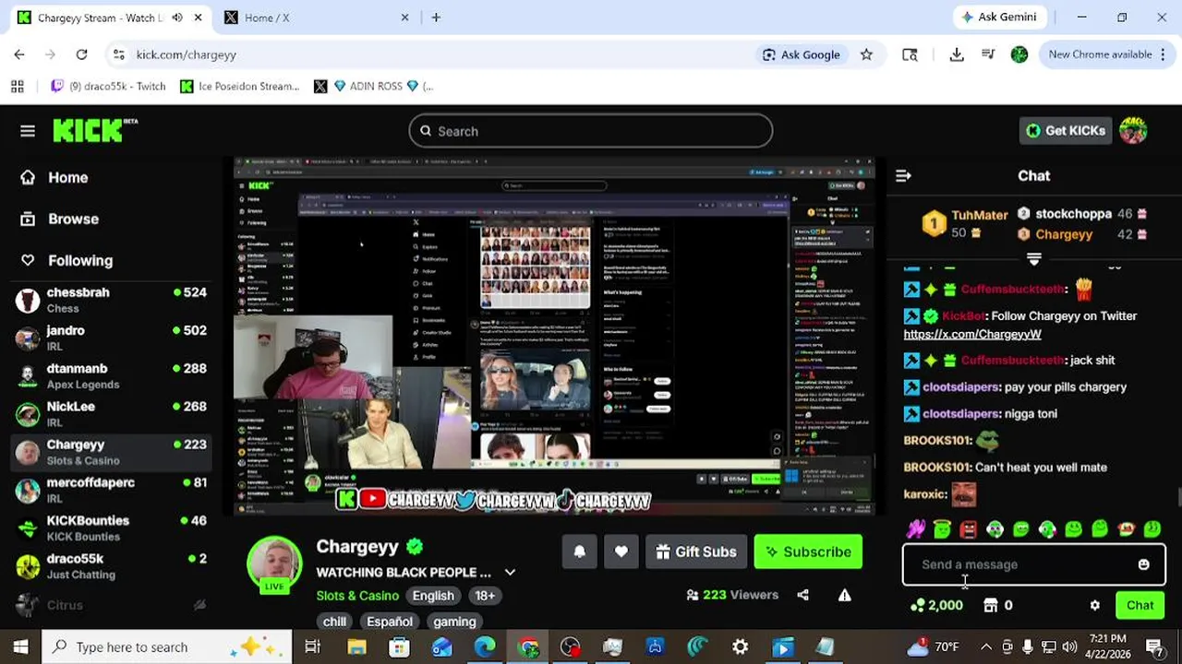Toggle notification bell for Chargeyy

click(x=580, y=551)
